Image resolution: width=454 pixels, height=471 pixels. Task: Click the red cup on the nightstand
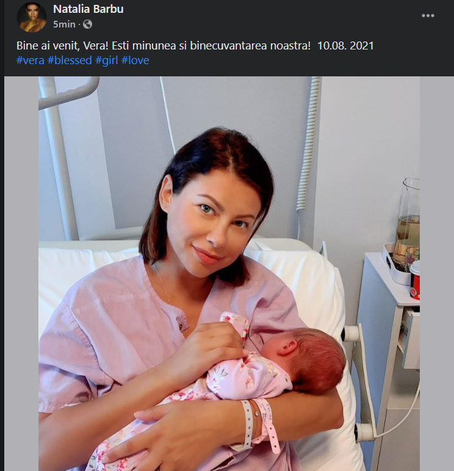(x=415, y=280)
